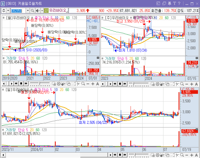Zoom in daily chart with plus button

(x=192, y=155)
